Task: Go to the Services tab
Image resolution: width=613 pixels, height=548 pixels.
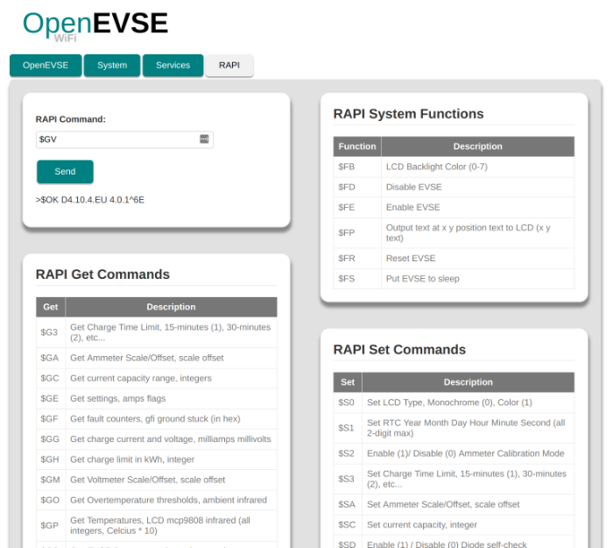Action: click(x=173, y=66)
